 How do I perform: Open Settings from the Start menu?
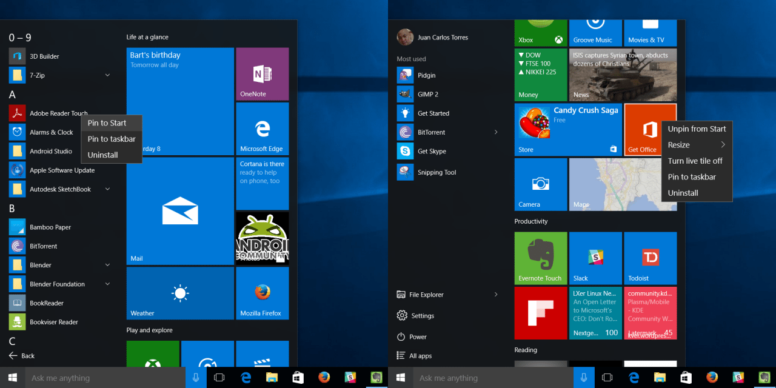(x=416, y=315)
